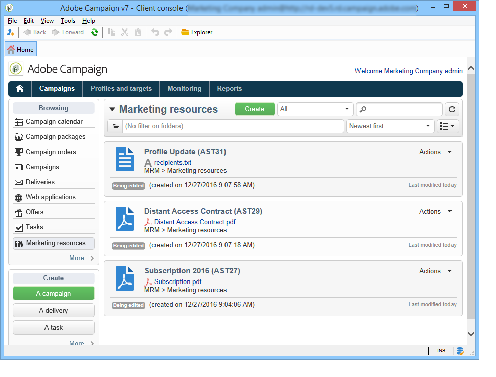Image resolution: width=496 pixels, height=377 pixels.
Task: Click the A task create button
Action: [54, 327]
